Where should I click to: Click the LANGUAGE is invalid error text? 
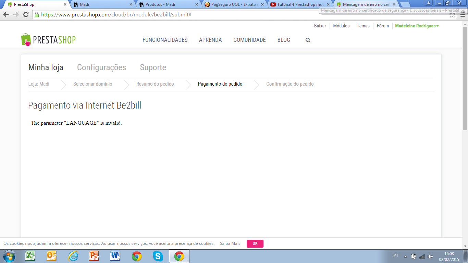click(x=76, y=123)
